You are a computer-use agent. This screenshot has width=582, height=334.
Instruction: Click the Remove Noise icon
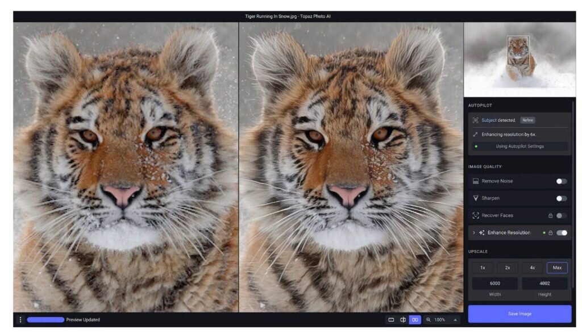(476, 181)
